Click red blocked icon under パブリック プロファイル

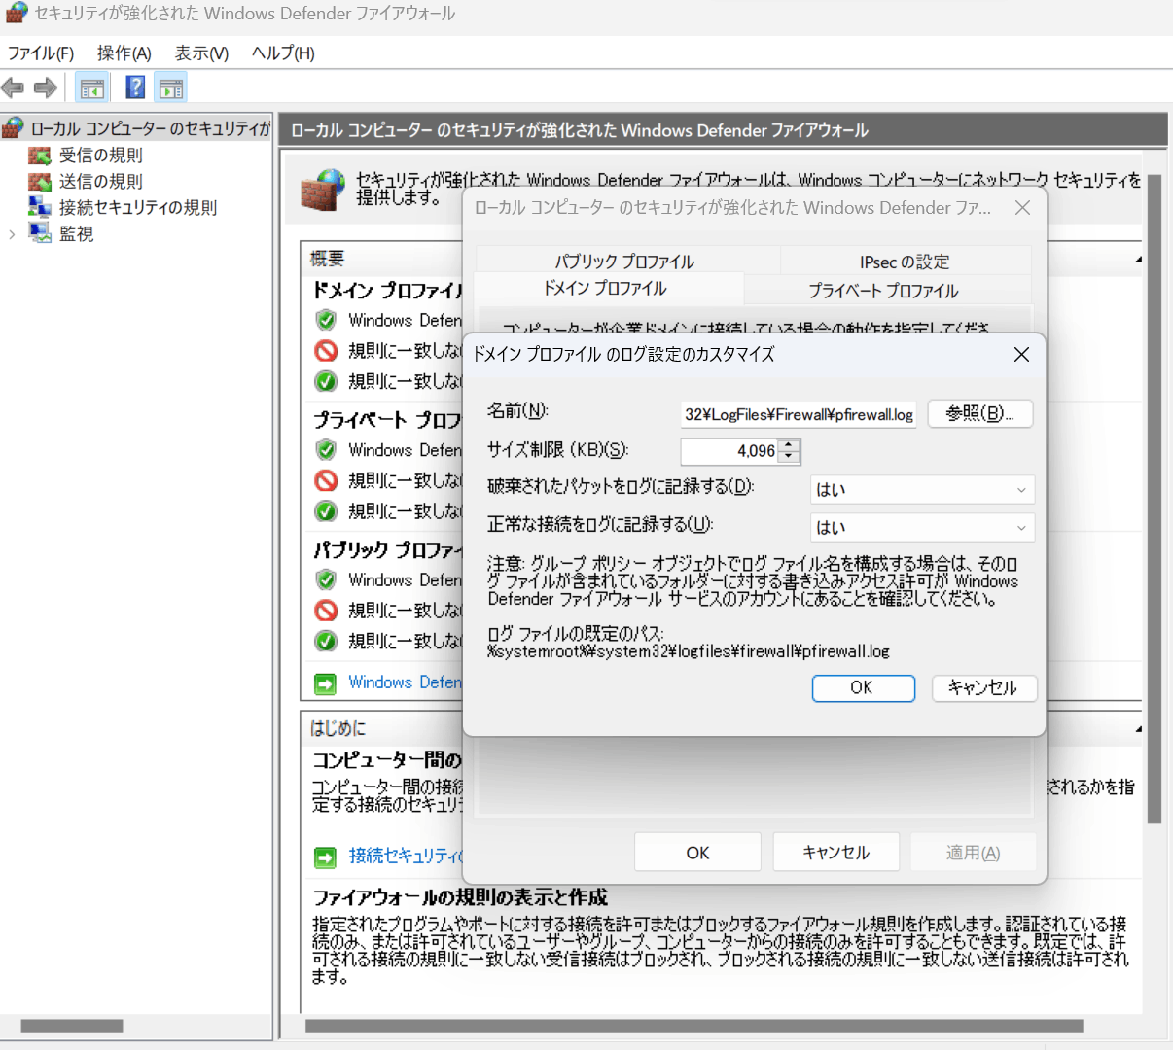326,610
